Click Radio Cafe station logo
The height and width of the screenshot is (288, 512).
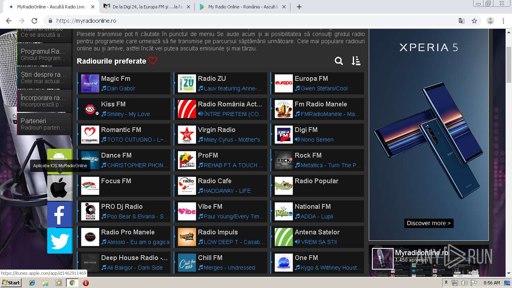[187, 186]
